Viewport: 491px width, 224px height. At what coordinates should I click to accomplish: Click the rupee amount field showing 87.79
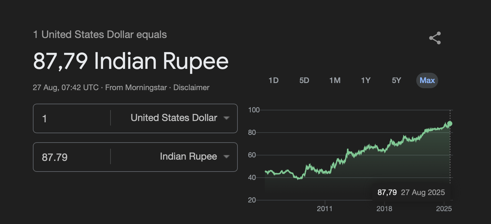(72, 157)
